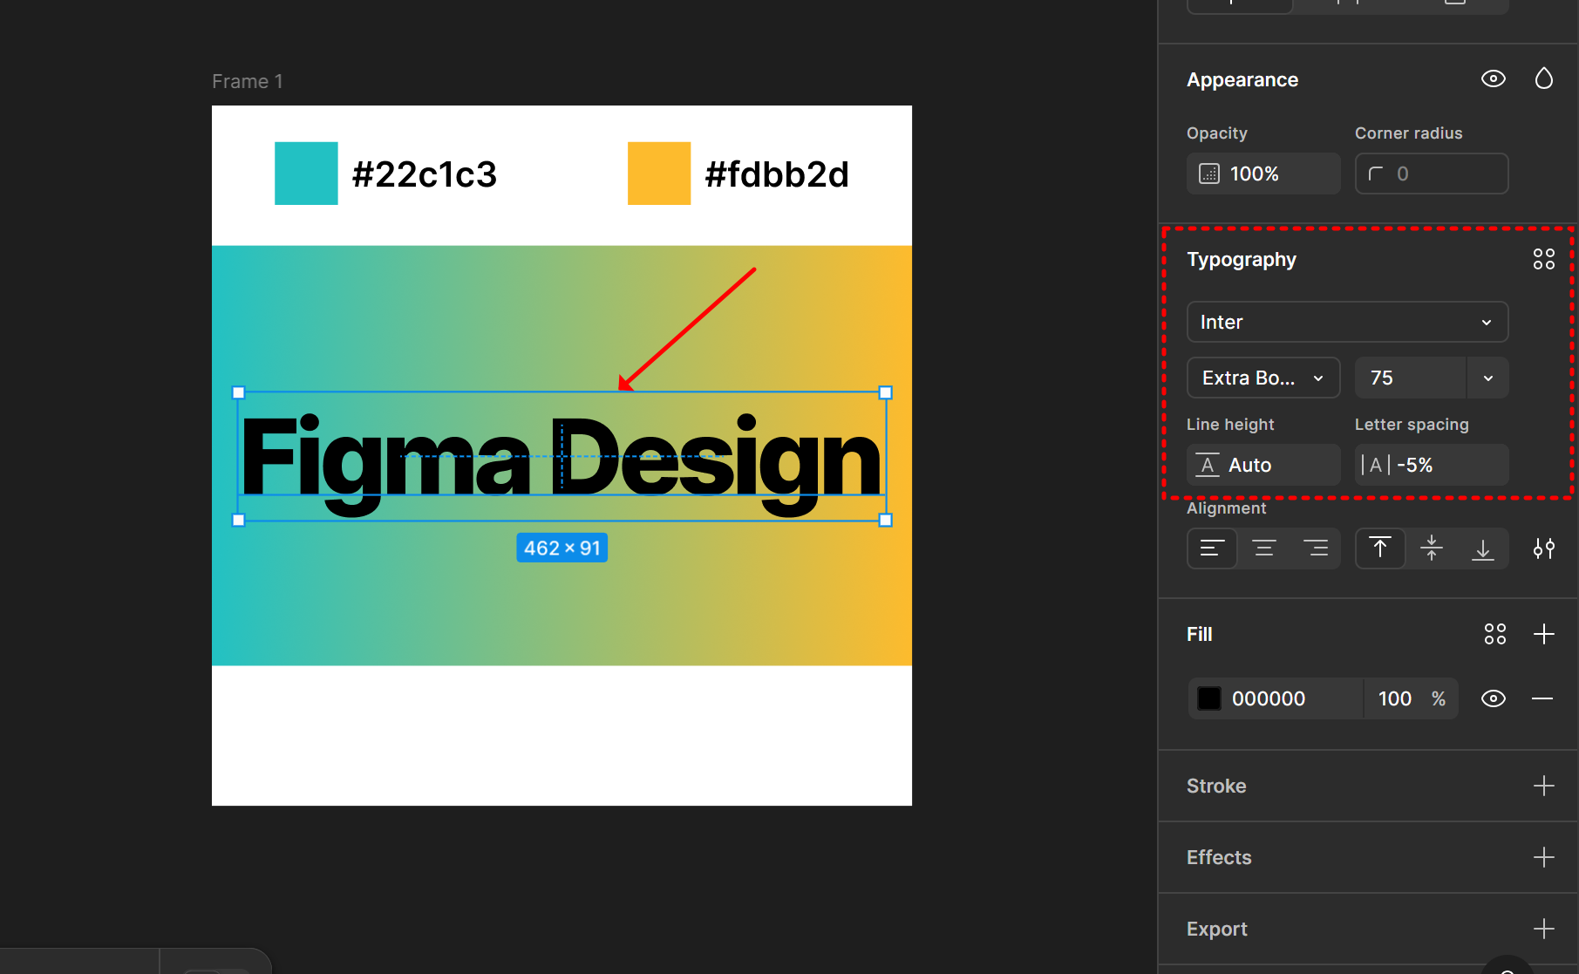
Task: Click the Stroke section heading
Action: pos(1216,786)
